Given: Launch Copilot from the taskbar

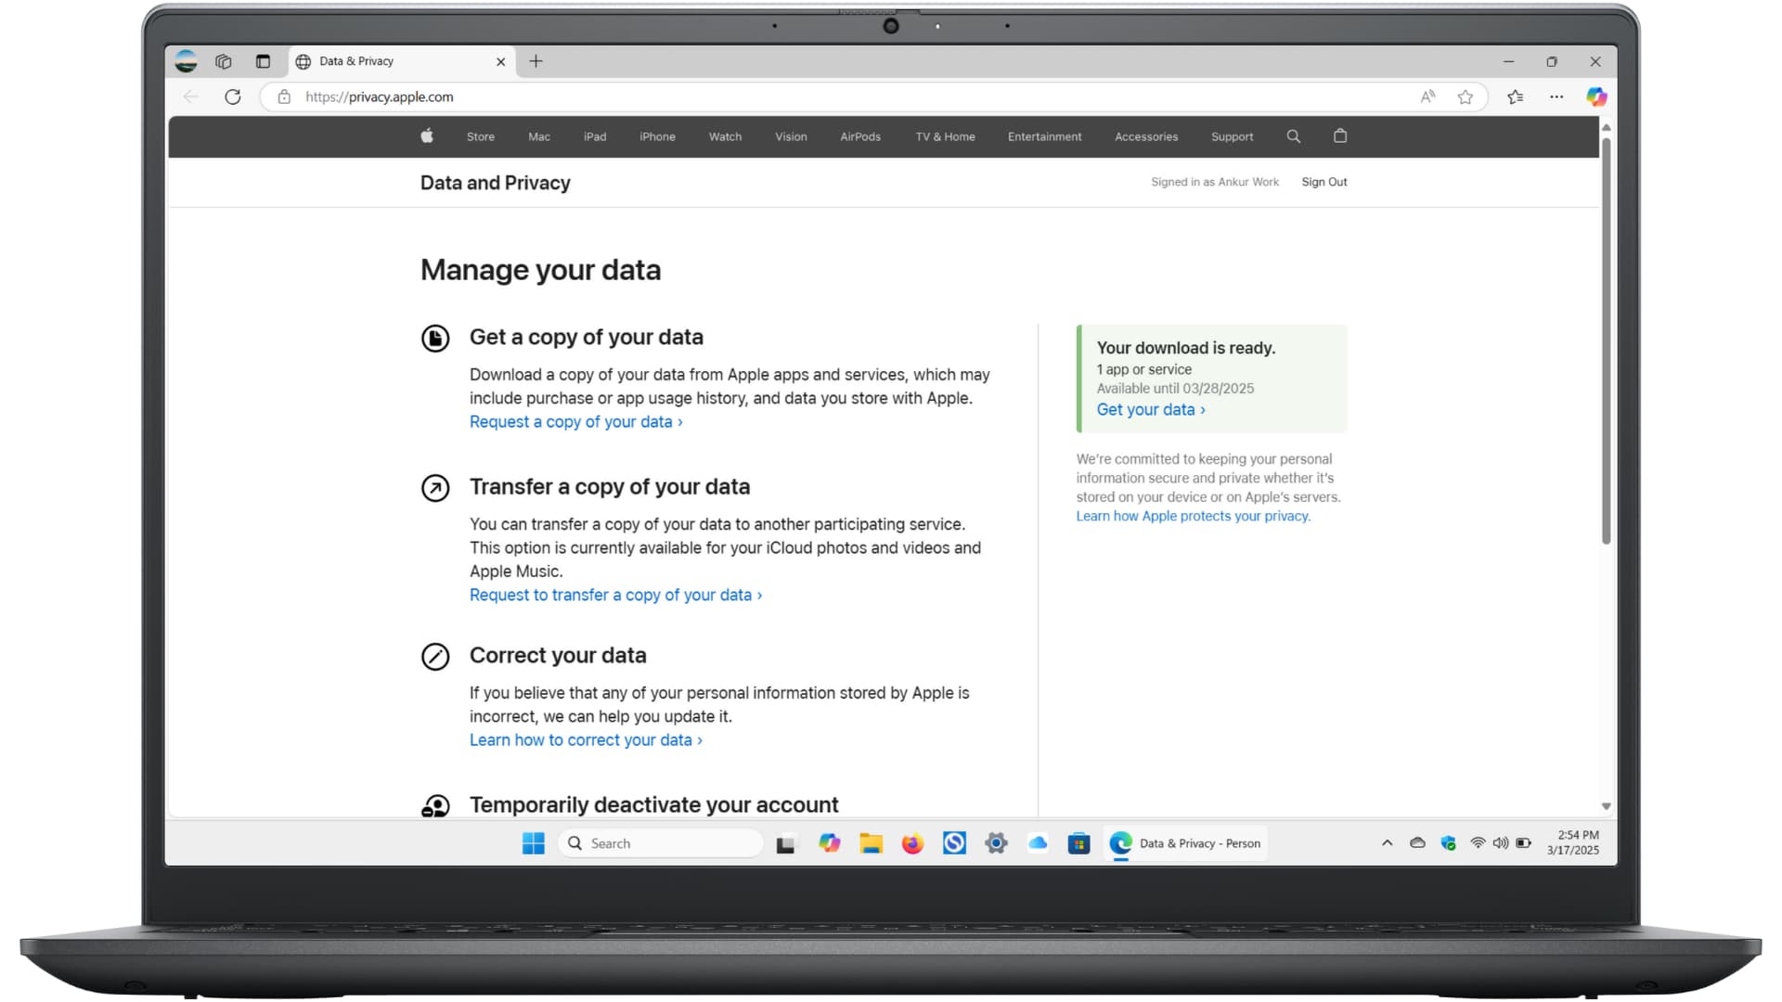Looking at the screenshot, I should click(x=829, y=843).
